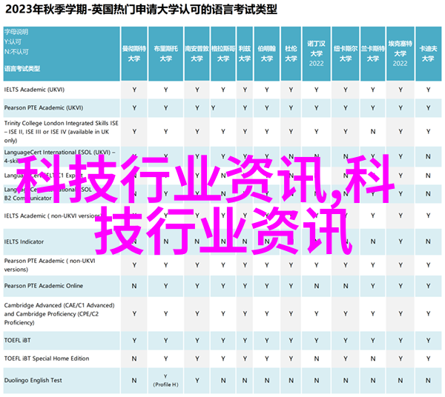
Task: Click 卡迪夫大学 'Y' in IELTS Academic (UKVI) row
Action: click(428, 90)
